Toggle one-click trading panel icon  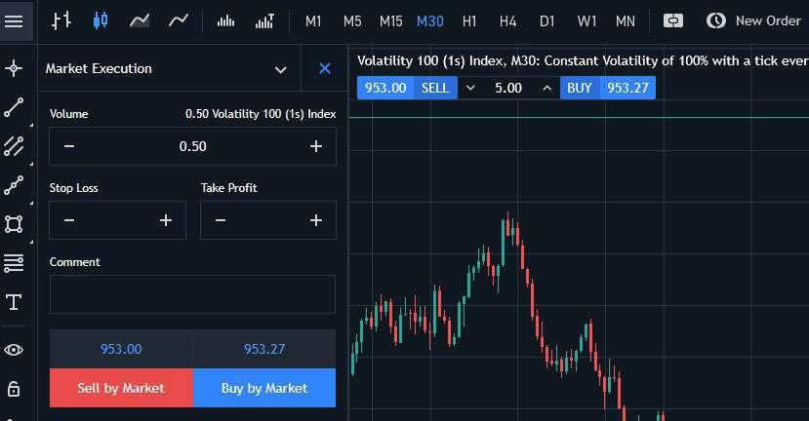[x=672, y=21]
